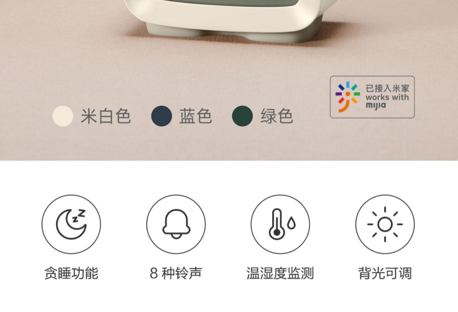Image resolution: width=458 pixels, height=312 pixels.
Task: Click the 贪睡功能 feature label
Action: pyautogui.click(x=71, y=273)
